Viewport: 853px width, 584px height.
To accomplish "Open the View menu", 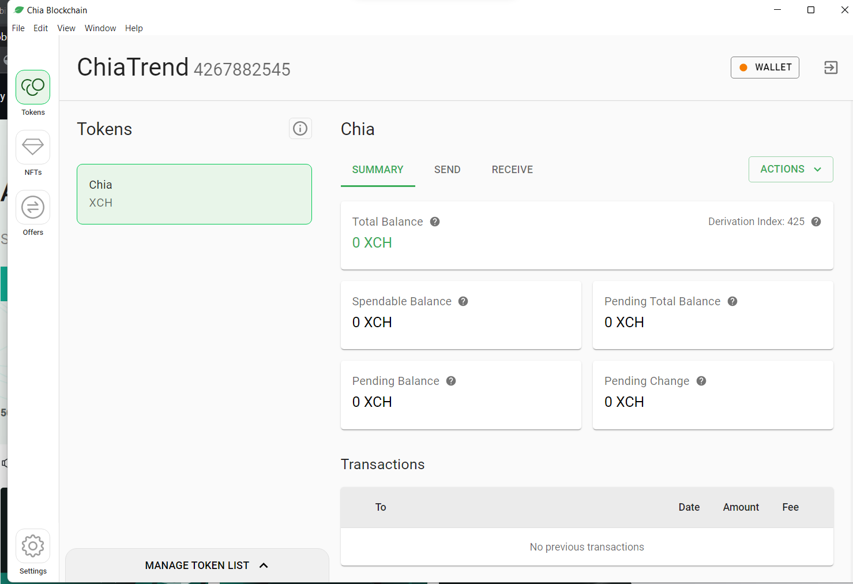I will coord(66,28).
